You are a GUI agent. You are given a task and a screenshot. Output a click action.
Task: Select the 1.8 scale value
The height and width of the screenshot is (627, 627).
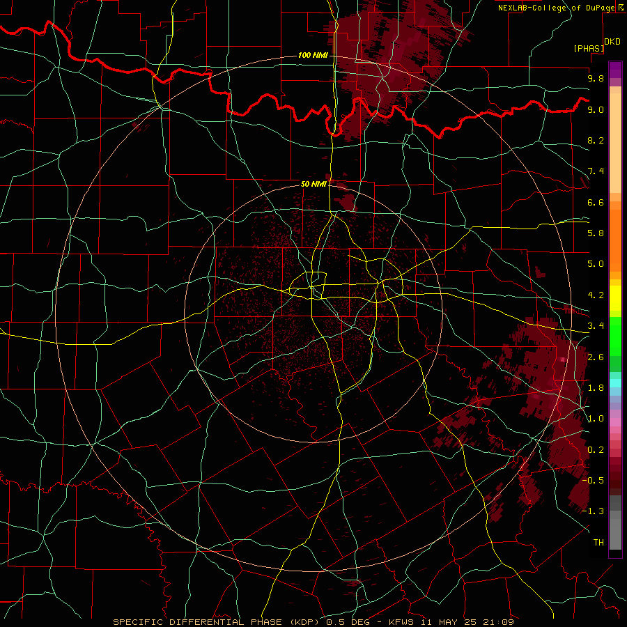pos(596,388)
